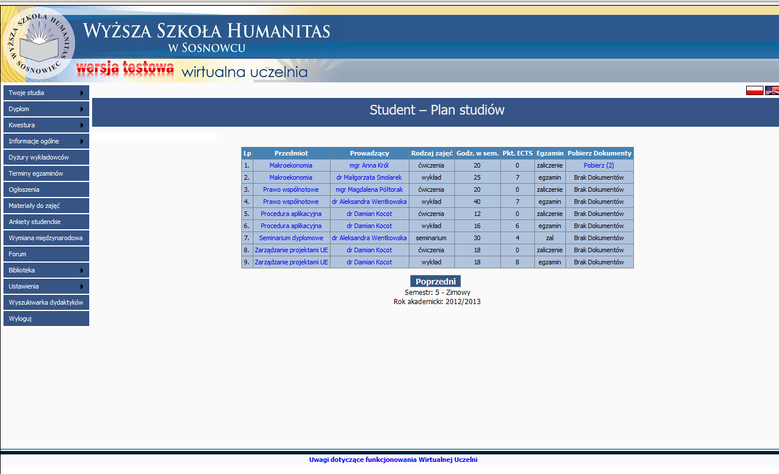Download documents via Pobierz (2) link
Viewport: 779px width, 474px height.
(599, 165)
